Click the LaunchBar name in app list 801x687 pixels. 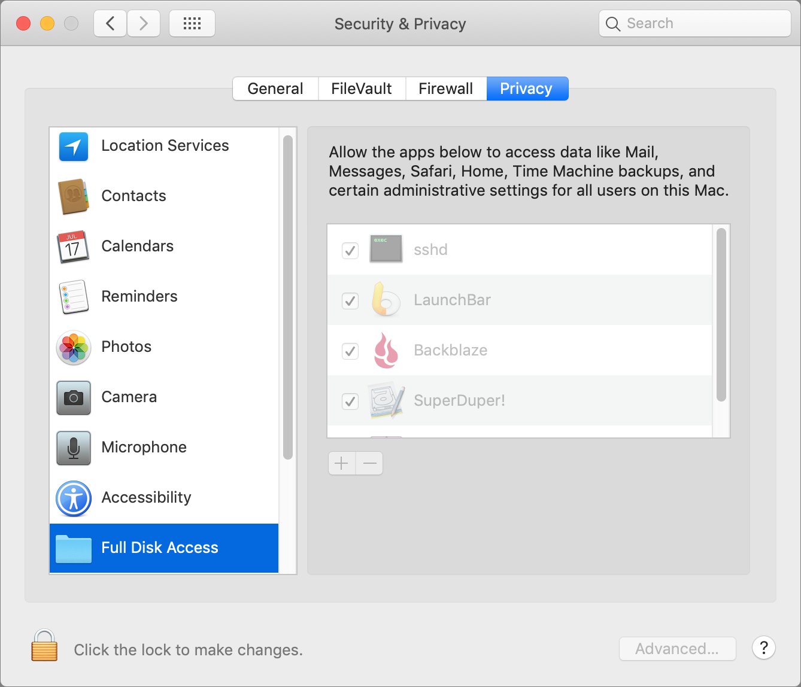pyautogui.click(x=453, y=300)
